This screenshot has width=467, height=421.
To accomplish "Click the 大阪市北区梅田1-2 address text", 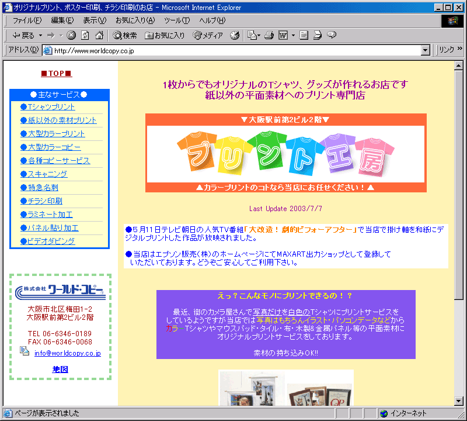I will (60, 309).
